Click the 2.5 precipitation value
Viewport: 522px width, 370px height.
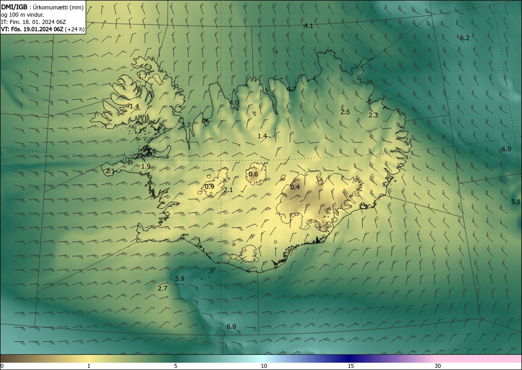(x=345, y=112)
